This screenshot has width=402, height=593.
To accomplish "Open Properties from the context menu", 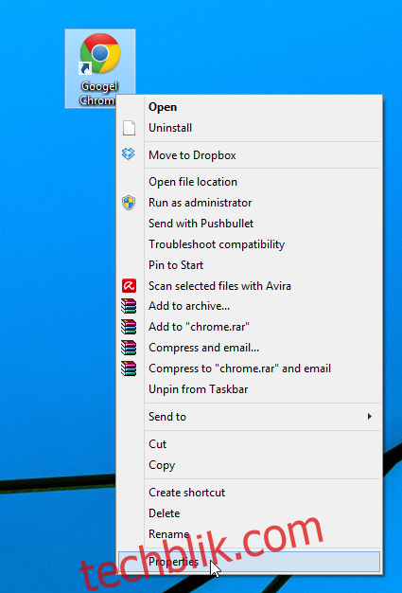I will tap(249, 562).
